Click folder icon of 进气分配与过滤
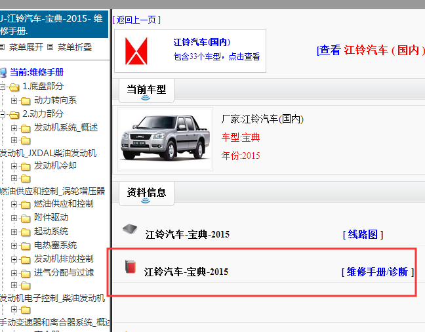 26,273
